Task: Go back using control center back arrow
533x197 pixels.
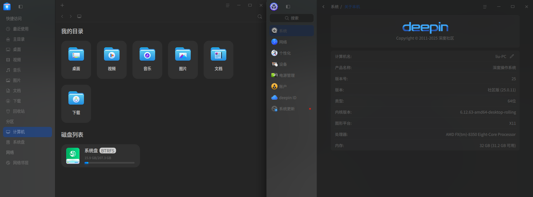Action: click(x=323, y=7)
